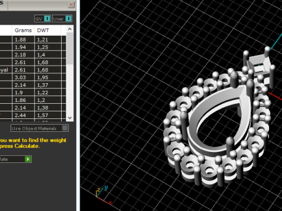This screenshot has width=282, height=211.
Task: Select the 1,22 DWT cell
Action: pos(48,93)
